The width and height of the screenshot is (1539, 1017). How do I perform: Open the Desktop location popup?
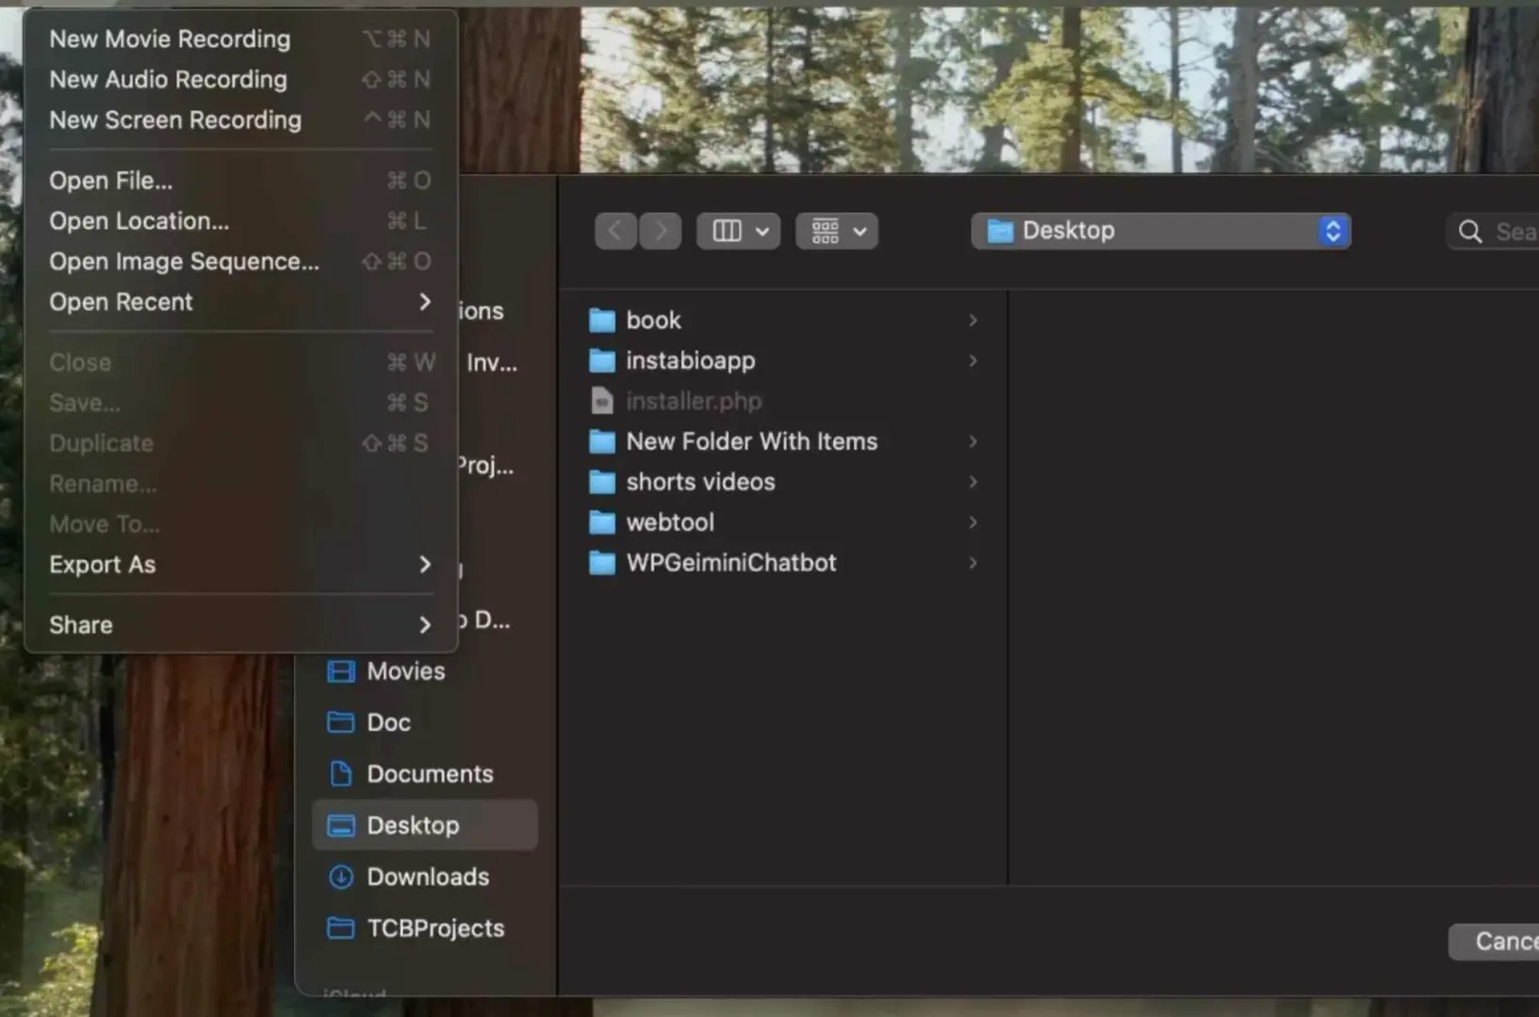1161,231
